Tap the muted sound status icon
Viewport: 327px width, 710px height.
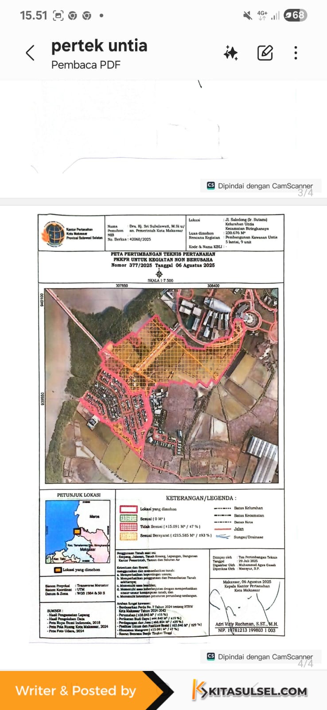tap(248, 16)
